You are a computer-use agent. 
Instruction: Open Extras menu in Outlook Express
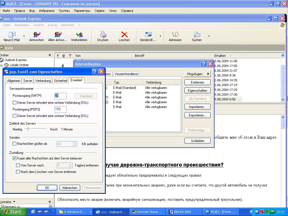click(x=53, y=25)
